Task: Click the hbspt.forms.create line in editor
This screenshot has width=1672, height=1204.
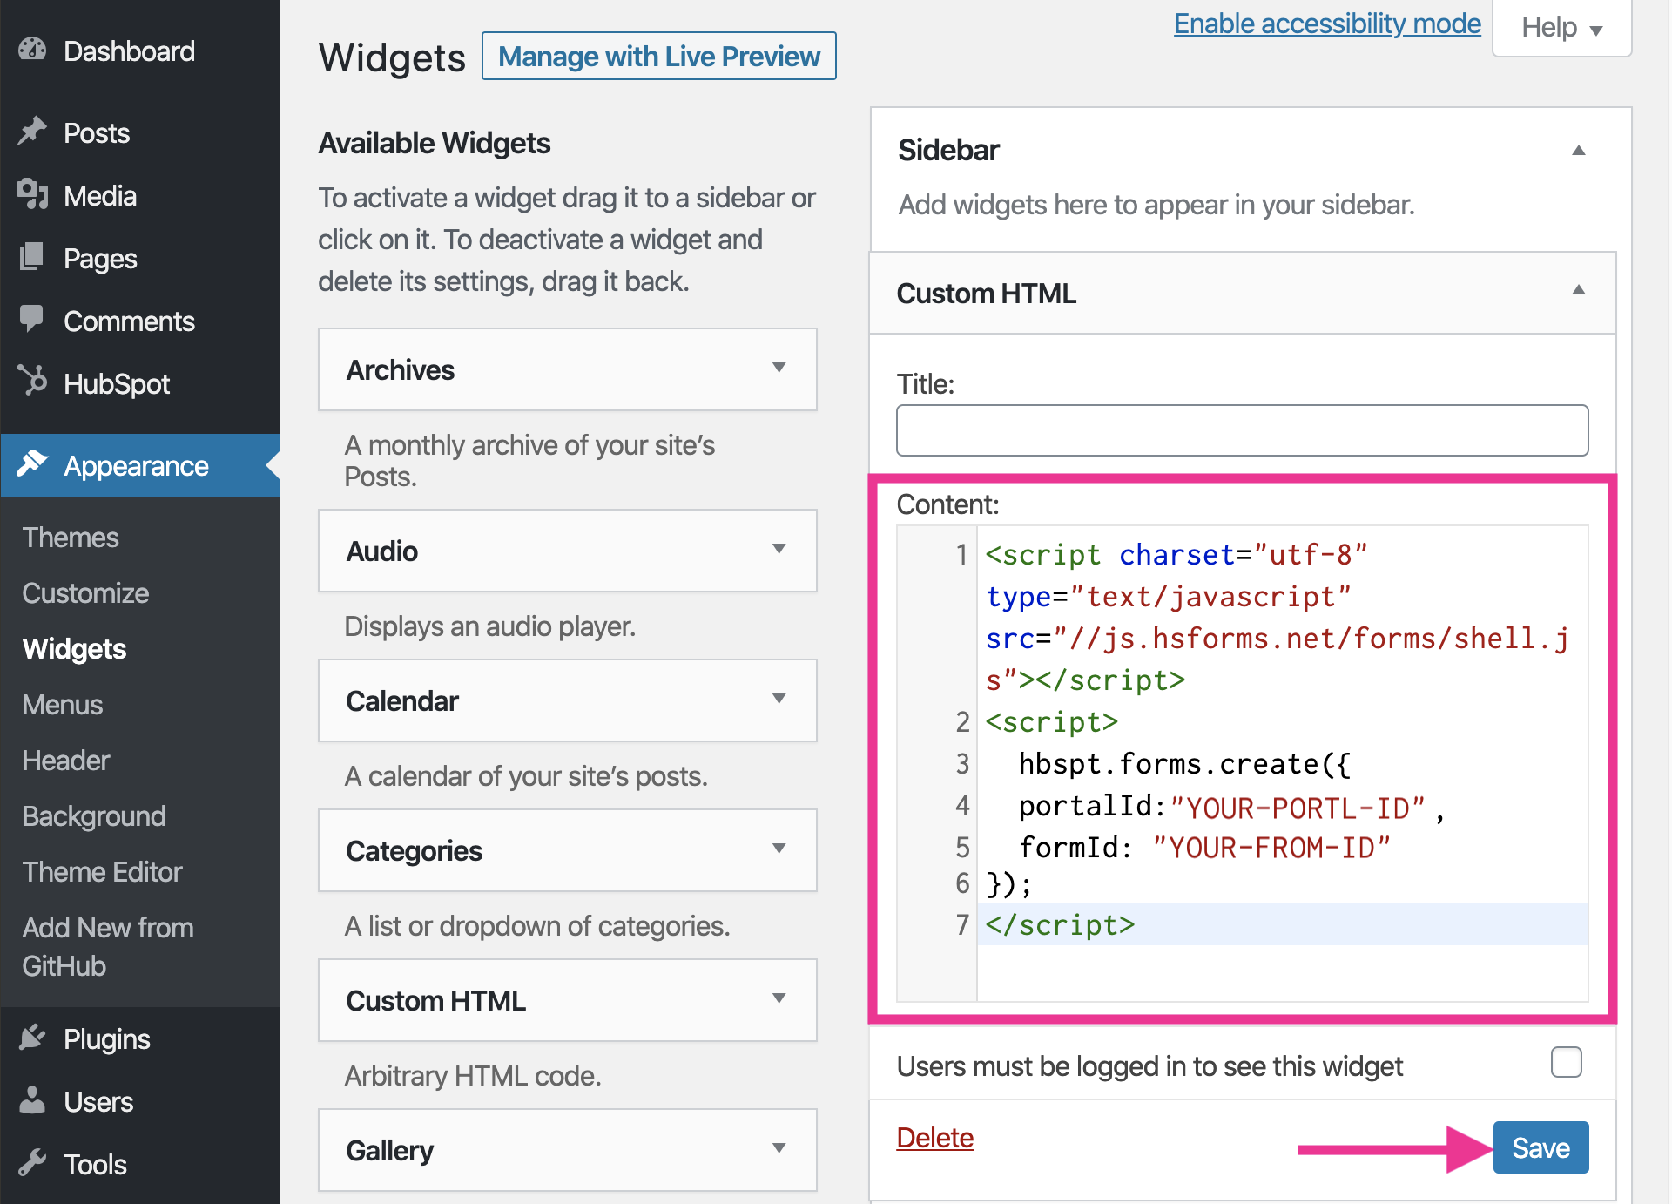Action: coord(1184,764)
